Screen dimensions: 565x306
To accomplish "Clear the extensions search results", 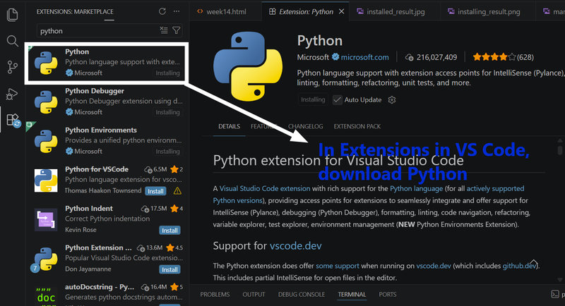I will [x=164, y=30].
